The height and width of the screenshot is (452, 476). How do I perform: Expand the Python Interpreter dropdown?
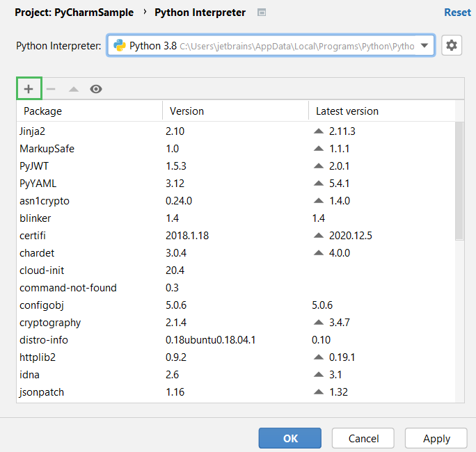(x=425, y=46)
